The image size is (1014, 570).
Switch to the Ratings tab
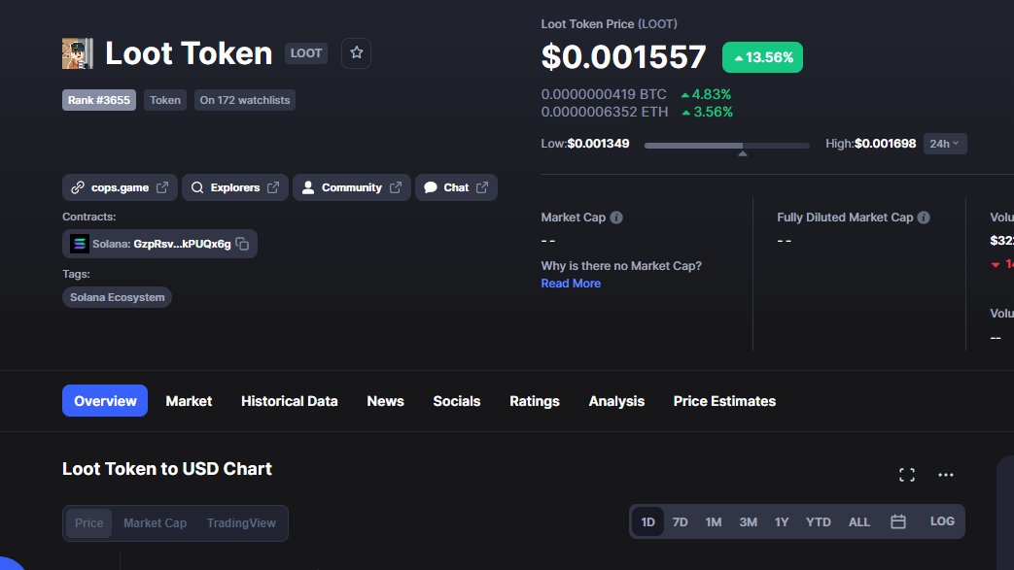click(534, 401)
